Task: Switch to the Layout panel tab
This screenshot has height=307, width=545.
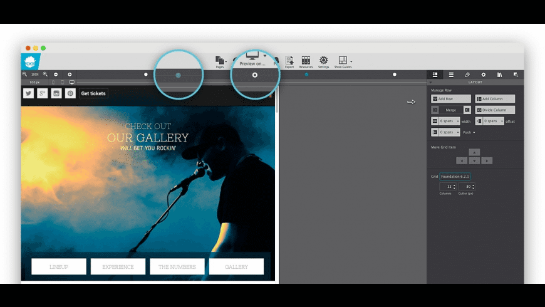Action: [435, 75]
